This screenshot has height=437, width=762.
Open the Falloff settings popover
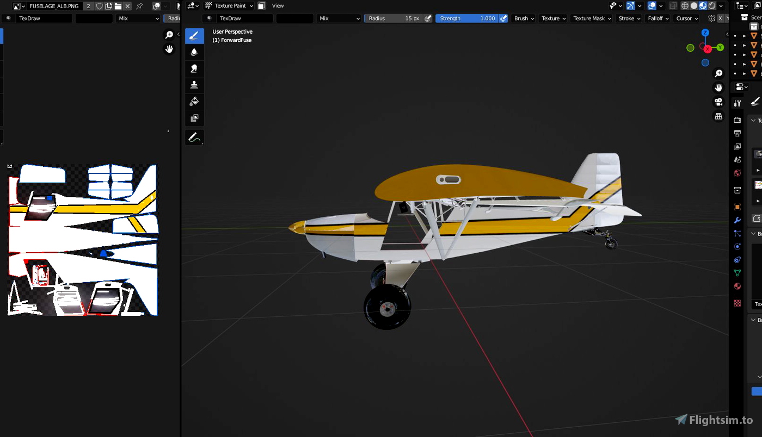tap(657, 18)
